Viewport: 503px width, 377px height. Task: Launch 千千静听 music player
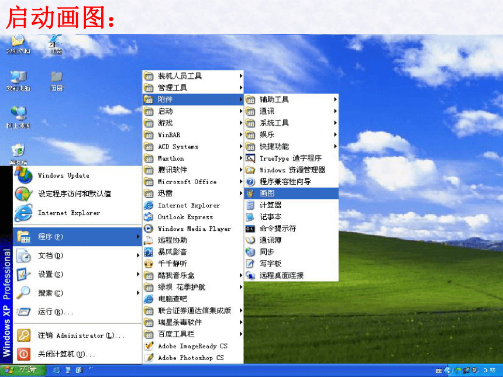click(x=193, y=264)
